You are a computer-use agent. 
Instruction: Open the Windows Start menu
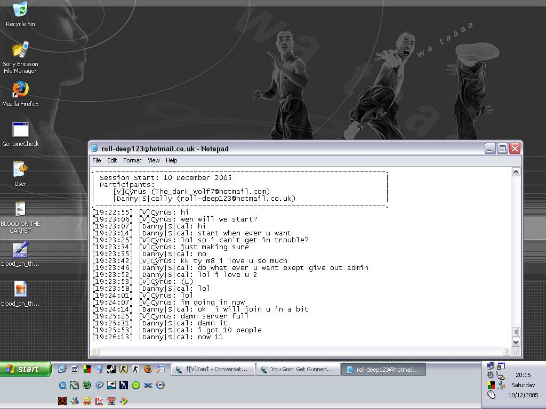click(26, 369)
